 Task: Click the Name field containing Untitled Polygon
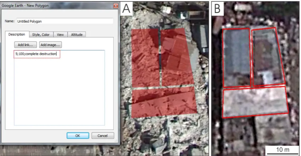pyautogui.click(x=65, y=21)
